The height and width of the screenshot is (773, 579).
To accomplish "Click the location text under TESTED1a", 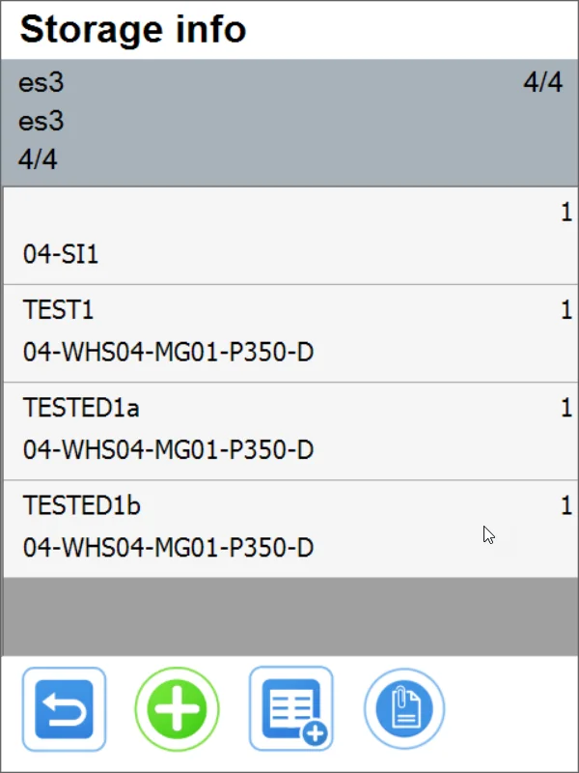I will 167,449.
